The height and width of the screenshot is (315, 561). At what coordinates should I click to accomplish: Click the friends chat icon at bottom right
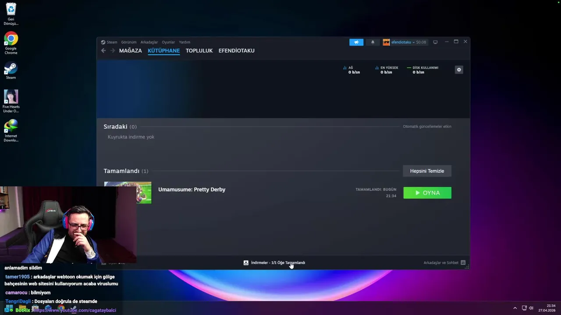coord(463,262)
